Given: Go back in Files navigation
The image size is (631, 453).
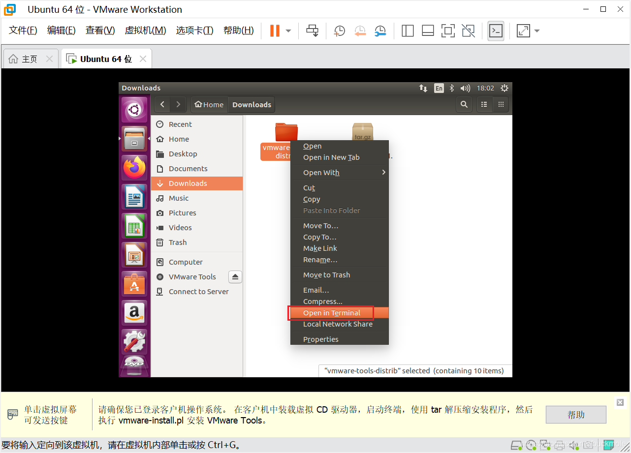Looking at the screenshot, I should [162, 104].
